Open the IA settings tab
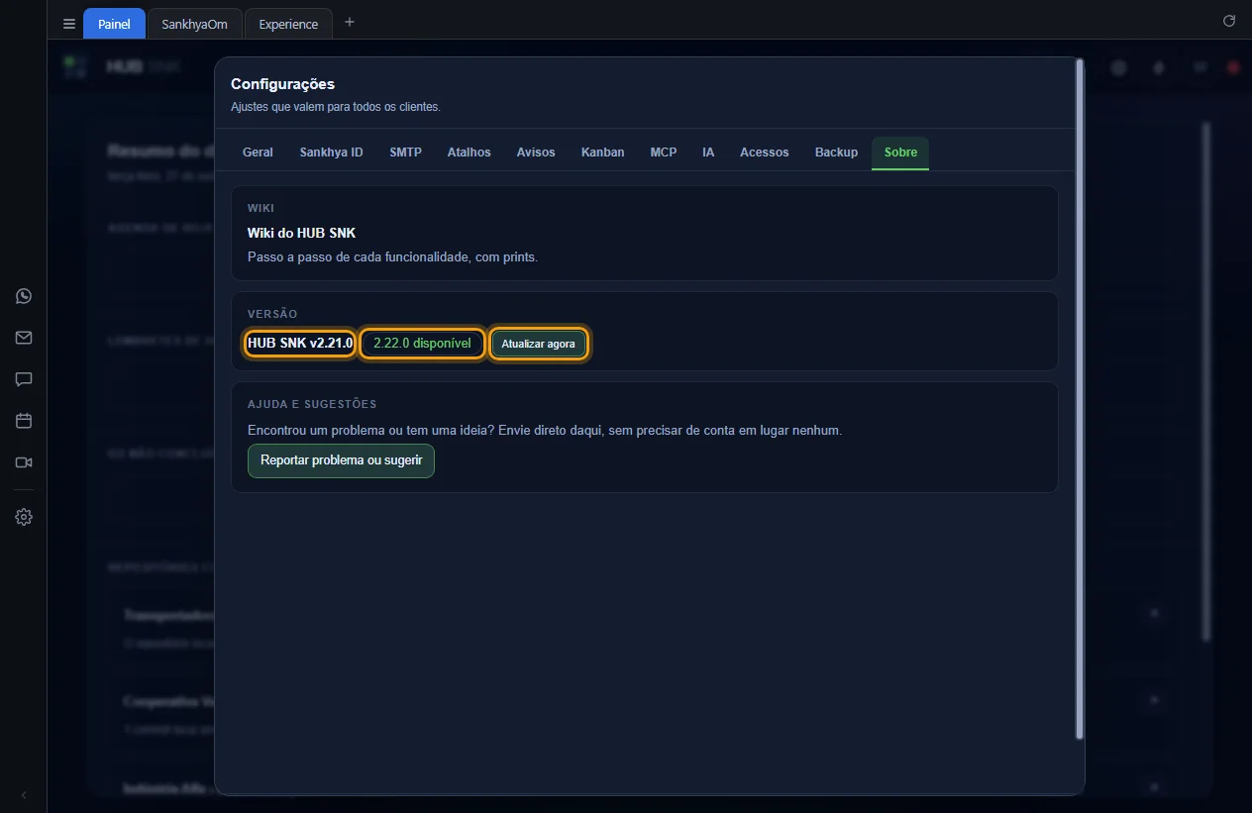Image resolution: width=1252 pixels, height=813 pixels. 708,152
